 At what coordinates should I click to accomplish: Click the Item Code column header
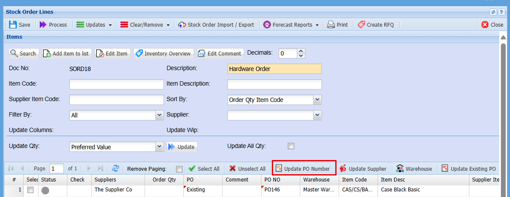point(359,179)
